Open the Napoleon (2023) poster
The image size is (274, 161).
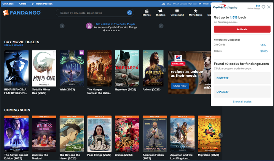click(x=127, y=68)
